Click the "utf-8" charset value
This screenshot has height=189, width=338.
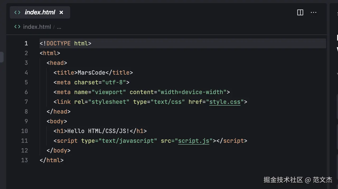coord(114,82)
